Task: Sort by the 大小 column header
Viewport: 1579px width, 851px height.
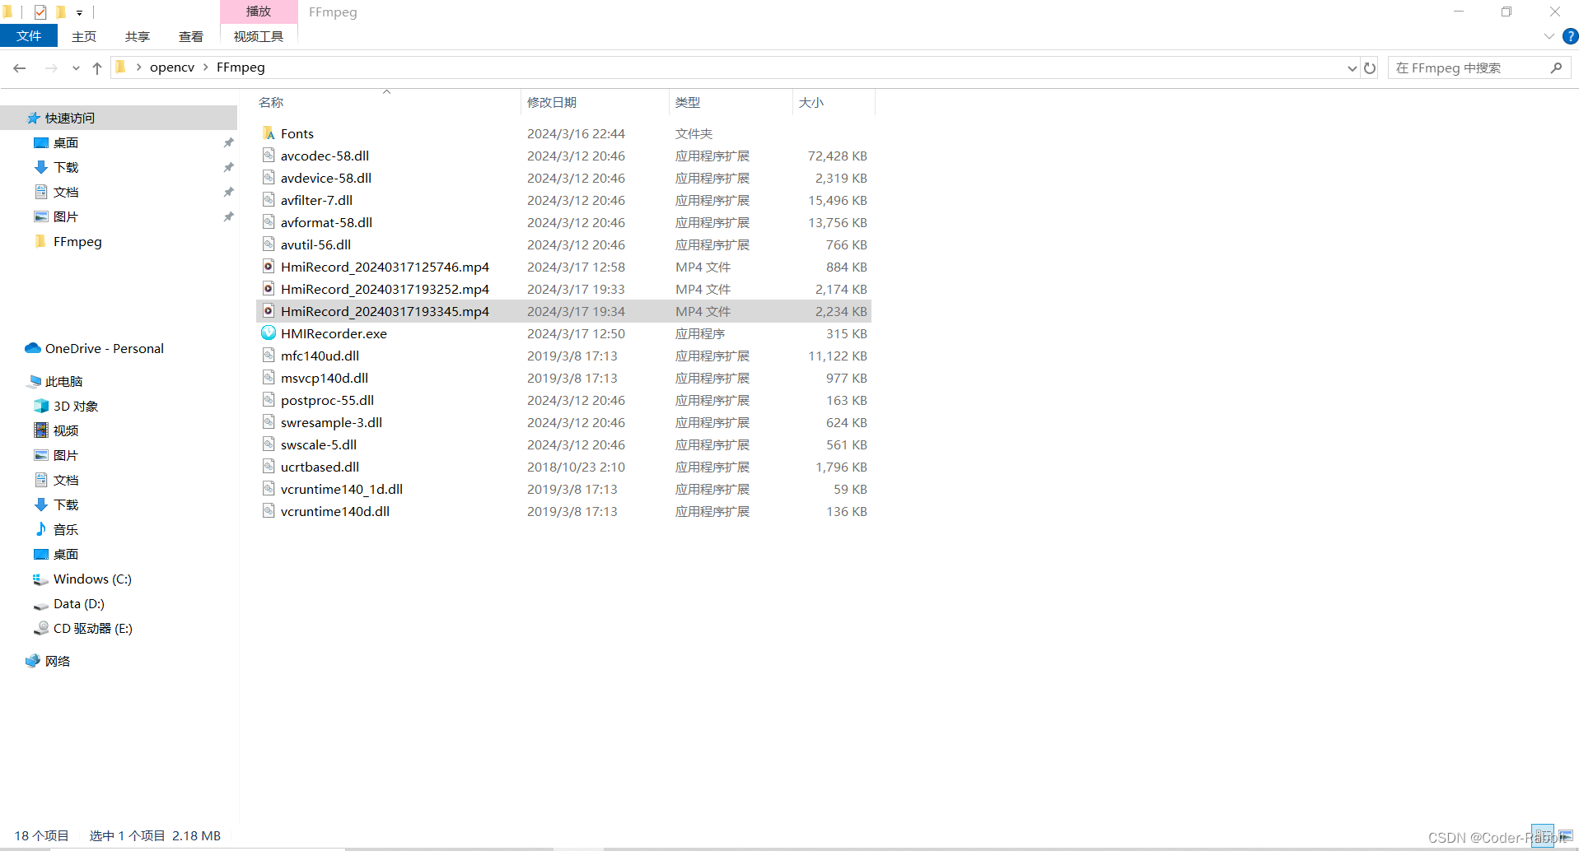Action: tap(811, 102)
